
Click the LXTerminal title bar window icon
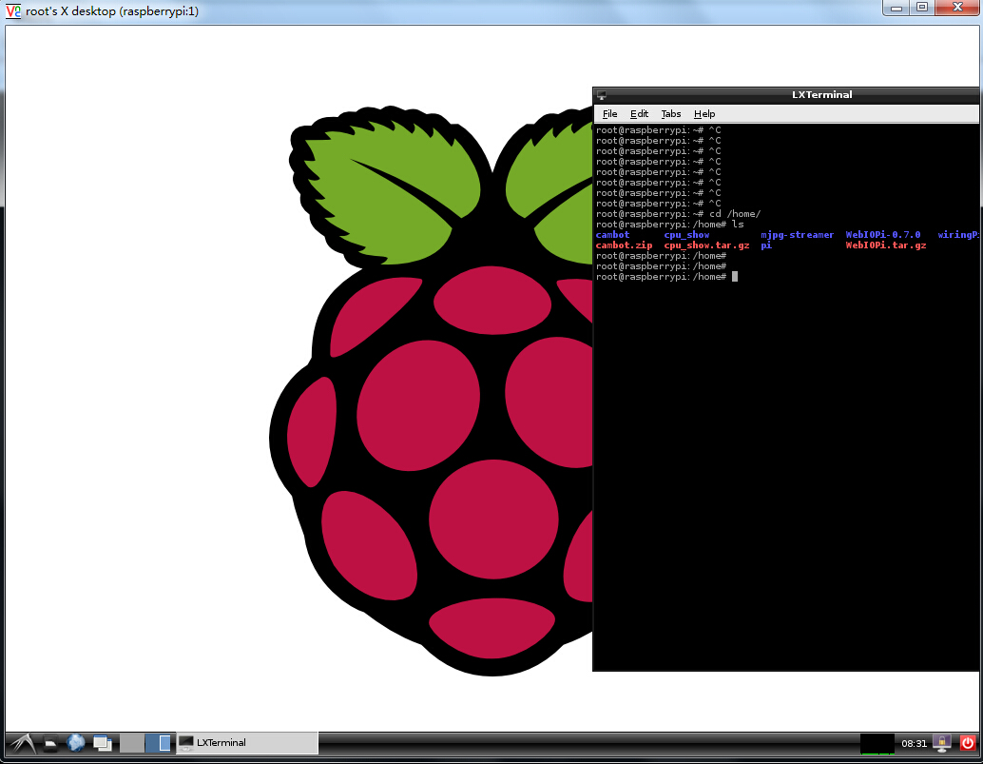pos(602,95)
